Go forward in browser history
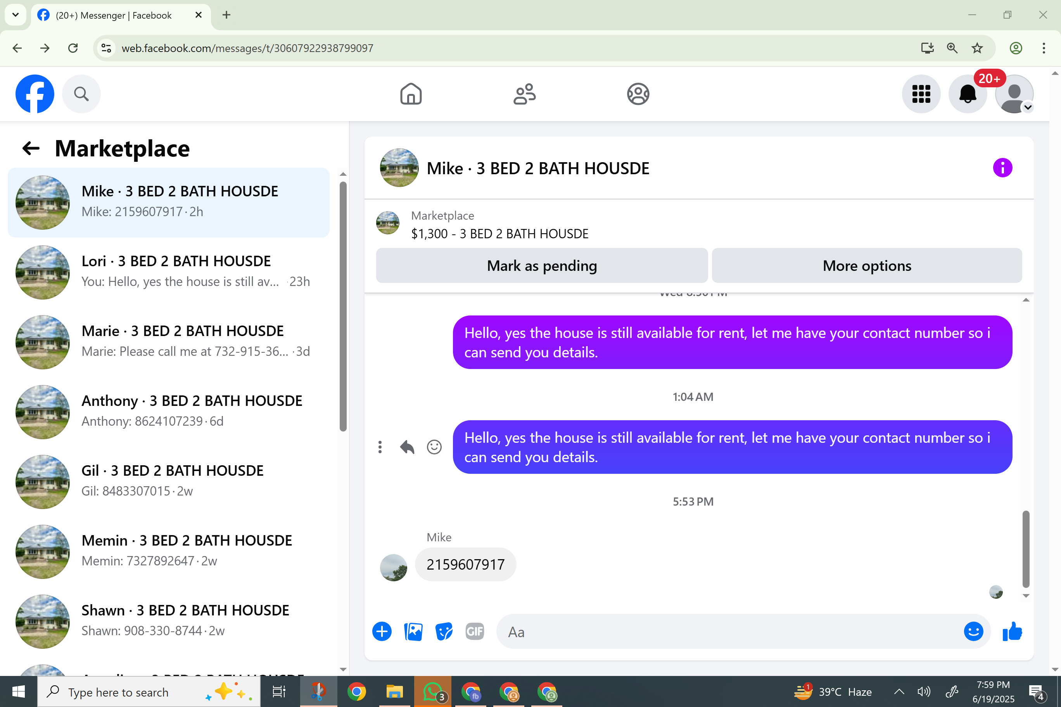Image resolution: width=1061 pixels, height=707 pixels. pos(45,48)
